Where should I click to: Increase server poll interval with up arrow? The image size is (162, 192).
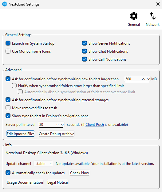click(57, 125)
